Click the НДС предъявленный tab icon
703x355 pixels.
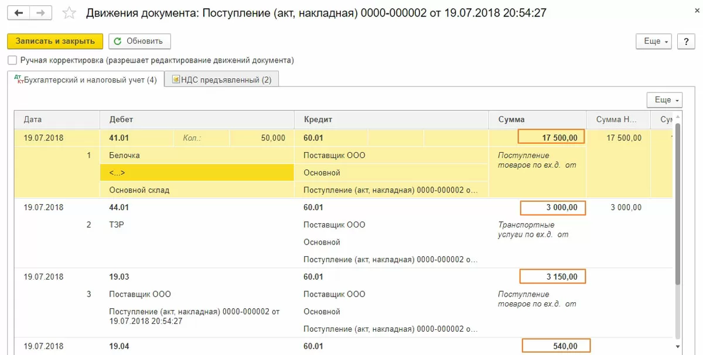pos(176,80)
